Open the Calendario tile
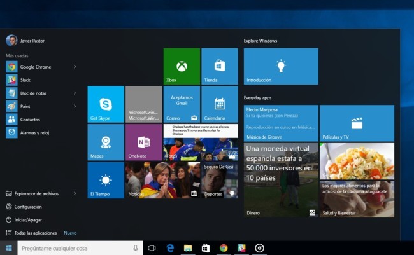 (x=219, y=104)
